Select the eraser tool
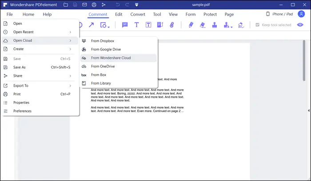Viewport: 311px width, 181px height. pos(203,25)
